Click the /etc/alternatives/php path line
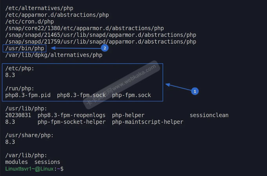This screenshot has width=267, height=176. [39, 8]
